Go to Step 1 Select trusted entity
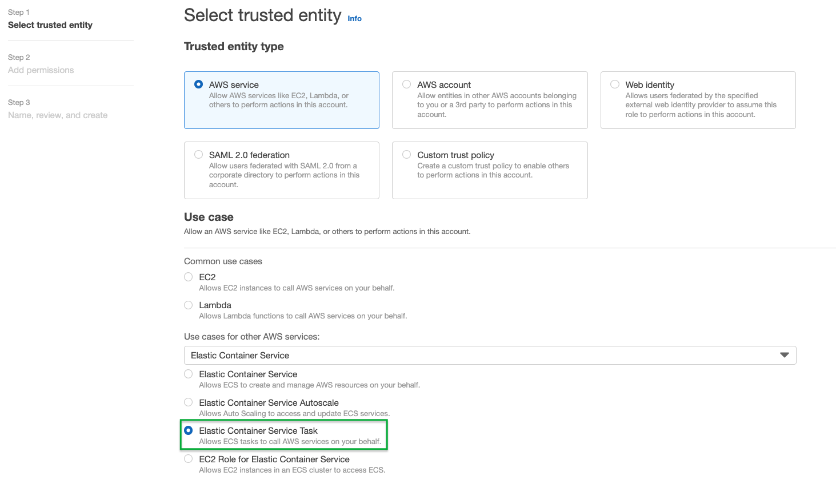The width and height of the screenshot is (836, 484). [50, 25]
